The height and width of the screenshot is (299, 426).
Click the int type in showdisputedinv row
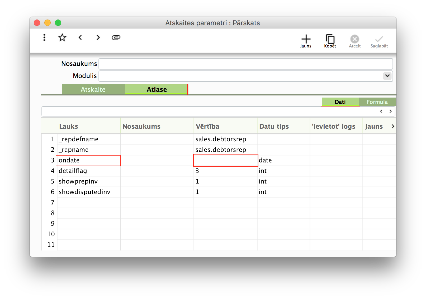pos(263,192)
